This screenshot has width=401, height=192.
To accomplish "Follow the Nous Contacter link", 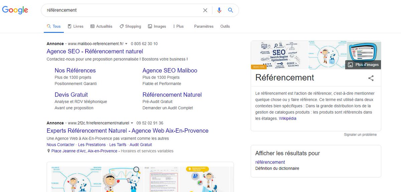I will click(x=60, y=145).
